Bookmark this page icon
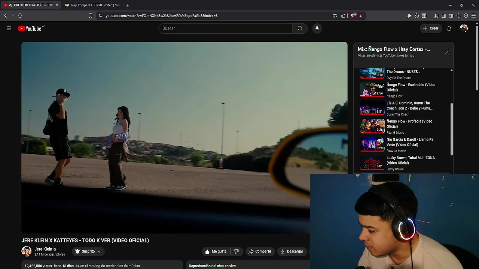 (90, 16)
